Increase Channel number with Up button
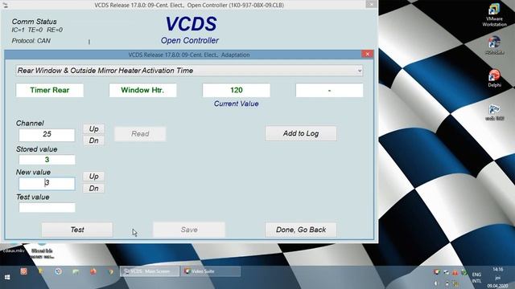The image size is (515, 289). point(93,129)
